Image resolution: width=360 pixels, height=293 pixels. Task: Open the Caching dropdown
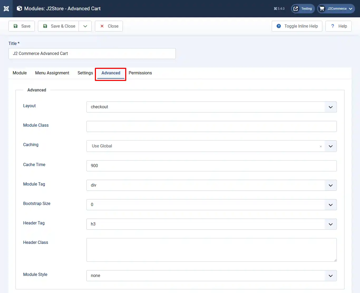click(211, 146)
